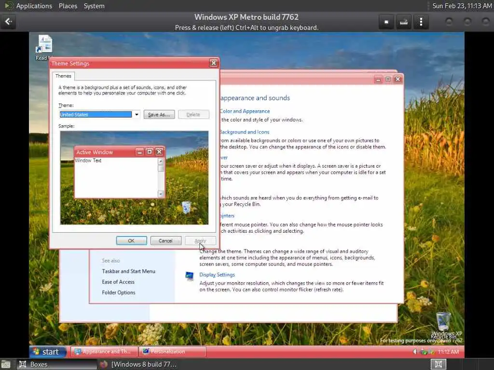This screenshot has height=370, width=494.
Task: Click the workspace switcher icon at bottom right
Action: [x=438, y=364]
